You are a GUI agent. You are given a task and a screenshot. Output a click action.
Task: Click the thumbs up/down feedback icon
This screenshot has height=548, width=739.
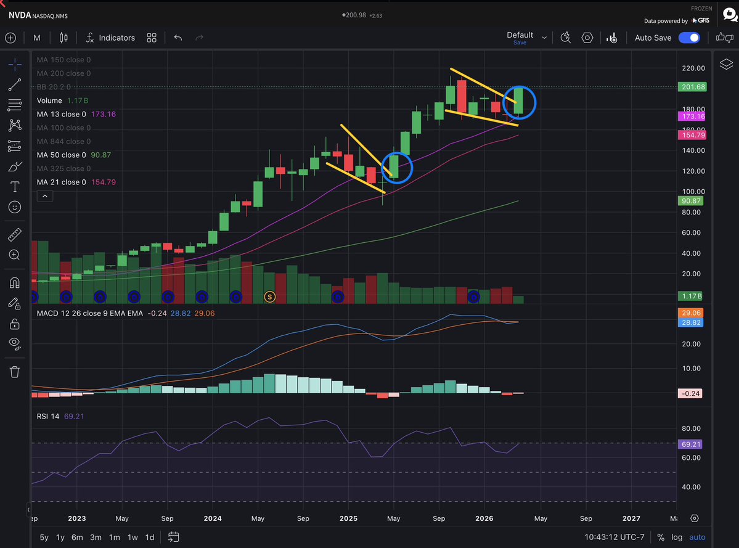pos(724,38)
